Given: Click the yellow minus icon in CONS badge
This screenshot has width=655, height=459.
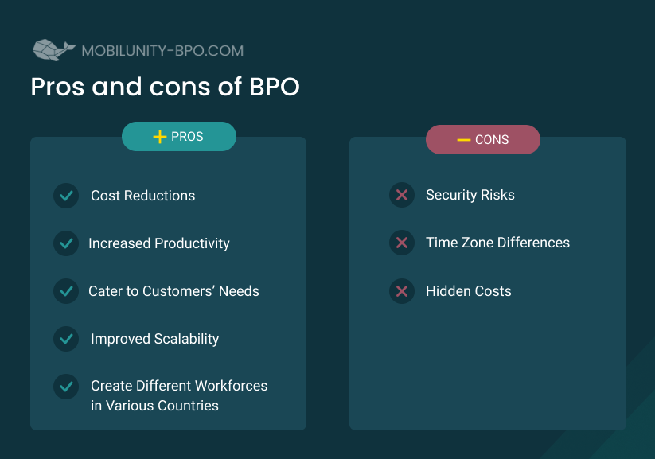Looking at the screenshot, I should (x=464, y=140).
